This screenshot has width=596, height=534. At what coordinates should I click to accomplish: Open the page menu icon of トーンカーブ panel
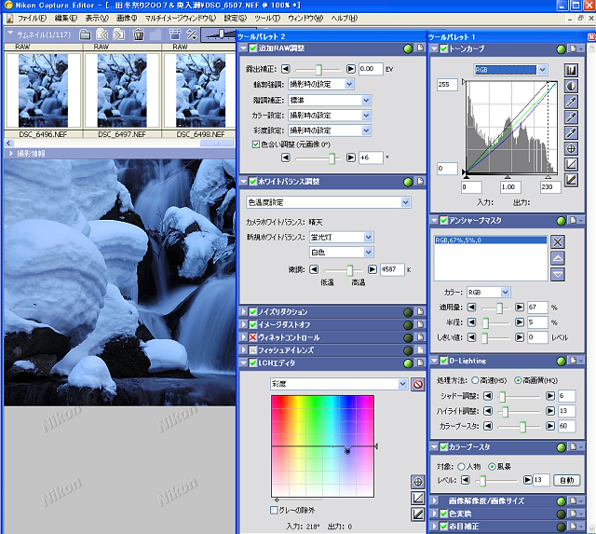[x=573, y=48]
